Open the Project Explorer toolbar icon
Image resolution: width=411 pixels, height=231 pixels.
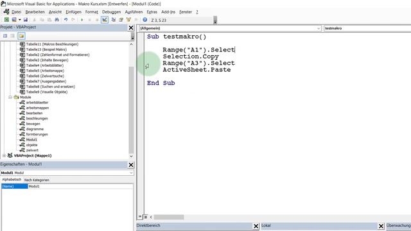click(x=114, y=20)
